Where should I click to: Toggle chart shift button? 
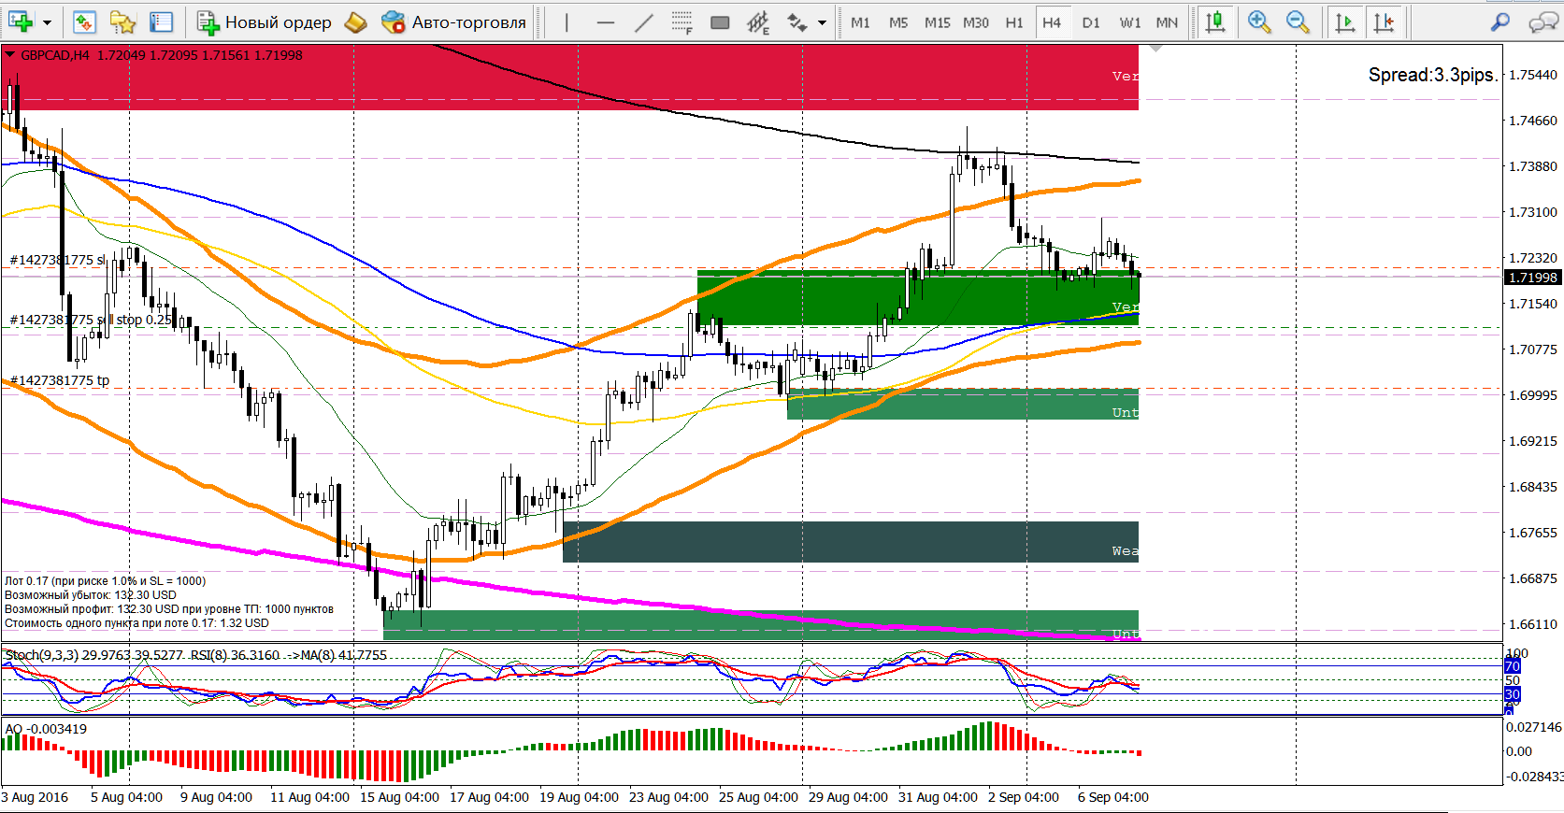pyautogui.click(x=1385, y=21)
